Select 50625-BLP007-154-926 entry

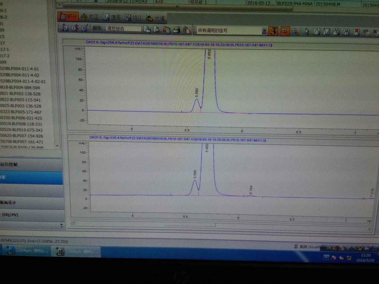coord(21,136)
